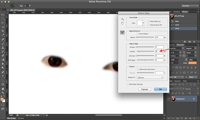Click the Zoom tool in Refine Edge dialog
200x120 pixels.
[122, 19]
